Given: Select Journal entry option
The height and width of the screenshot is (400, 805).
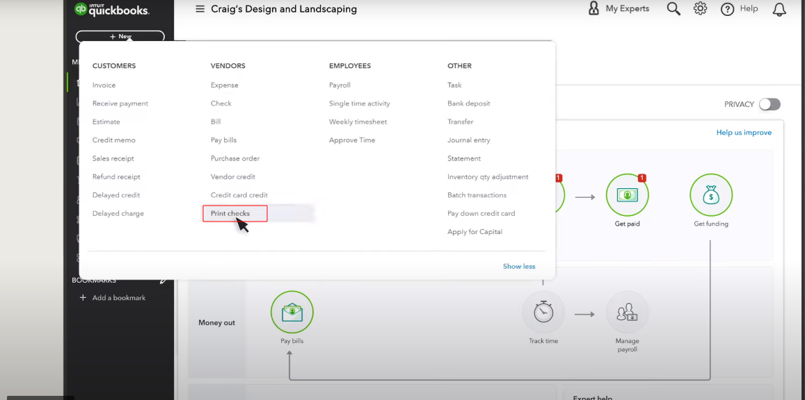Looking at the screenshot, I should coord(469,140).
